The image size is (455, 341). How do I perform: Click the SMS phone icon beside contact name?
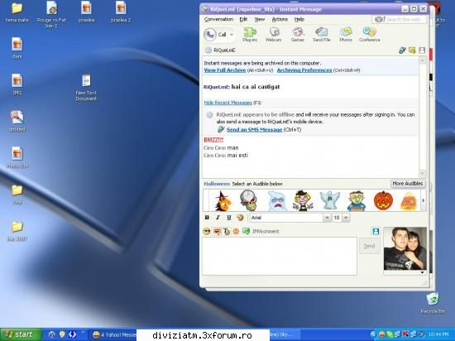coord(402,50)
